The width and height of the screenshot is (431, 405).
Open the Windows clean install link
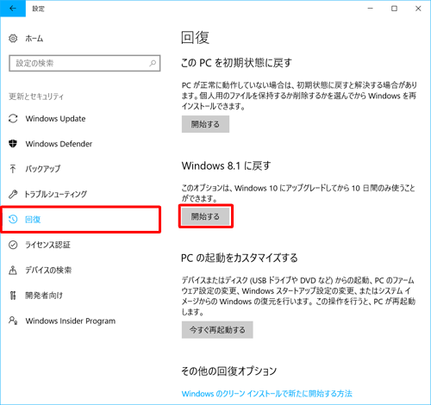click(266, 394)
